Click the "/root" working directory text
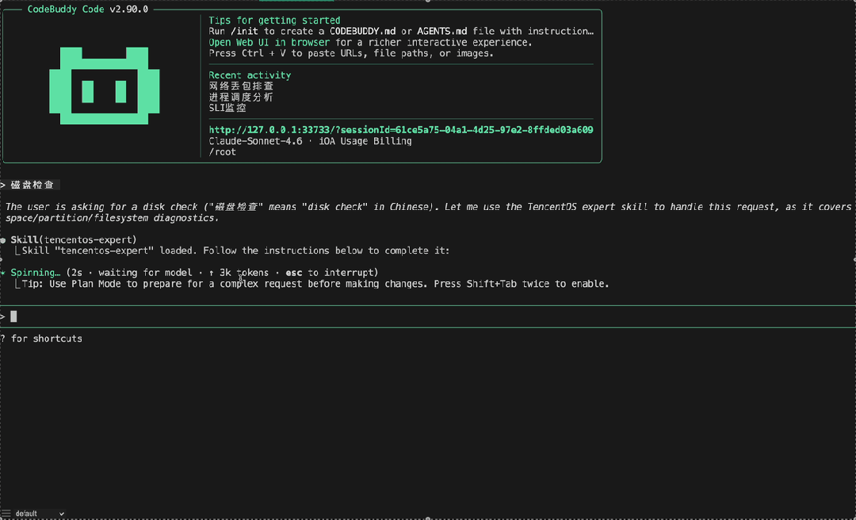Screen dimensions: 856x520 (x=223, y=152)
